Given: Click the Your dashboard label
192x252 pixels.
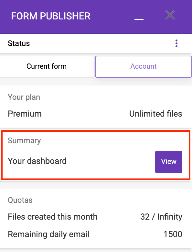Looking at the screenshot, I should tap(37, 161).
